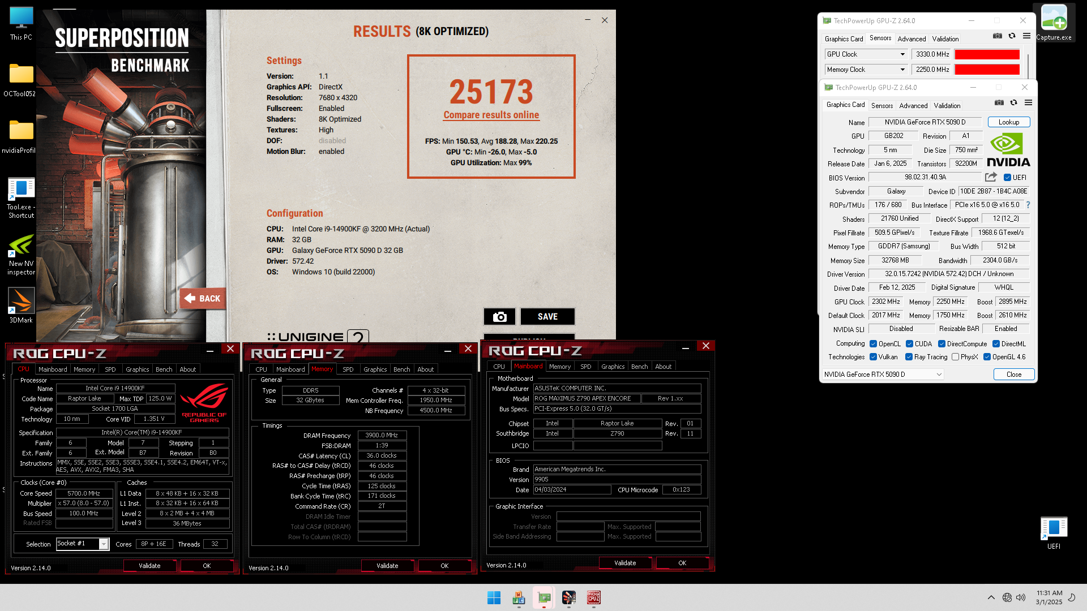The height and width of the screenshot is (611, 1087).
Task: Click OK in the right CPU-Z window
Action: pyautogui.click(x=682, y=563)
